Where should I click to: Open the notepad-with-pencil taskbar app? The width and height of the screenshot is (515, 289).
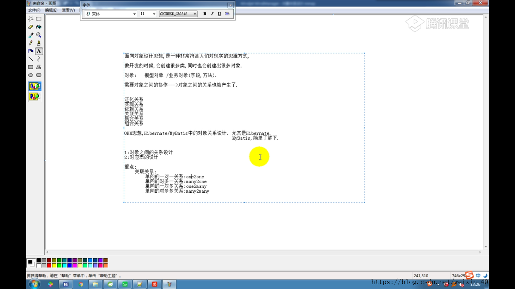pos(139,284)
